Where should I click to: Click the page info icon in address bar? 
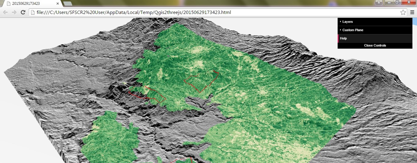coord(33,12)
